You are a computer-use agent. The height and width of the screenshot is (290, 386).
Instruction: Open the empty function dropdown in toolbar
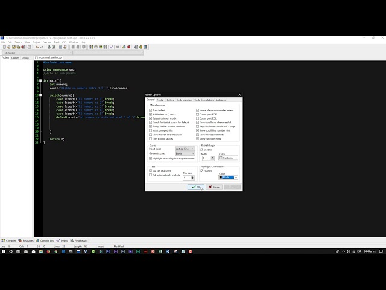pos(108,53)
